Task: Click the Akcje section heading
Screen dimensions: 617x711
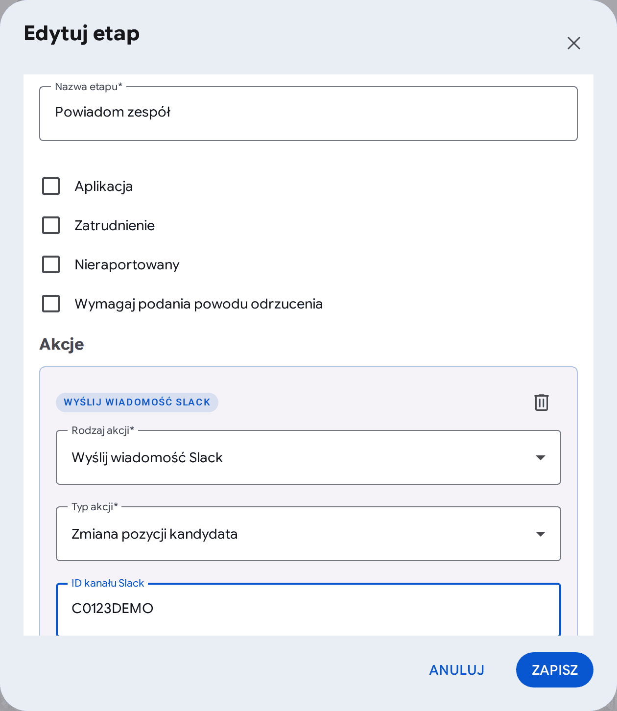Action: pyautogui.click(x=62, y=344)
